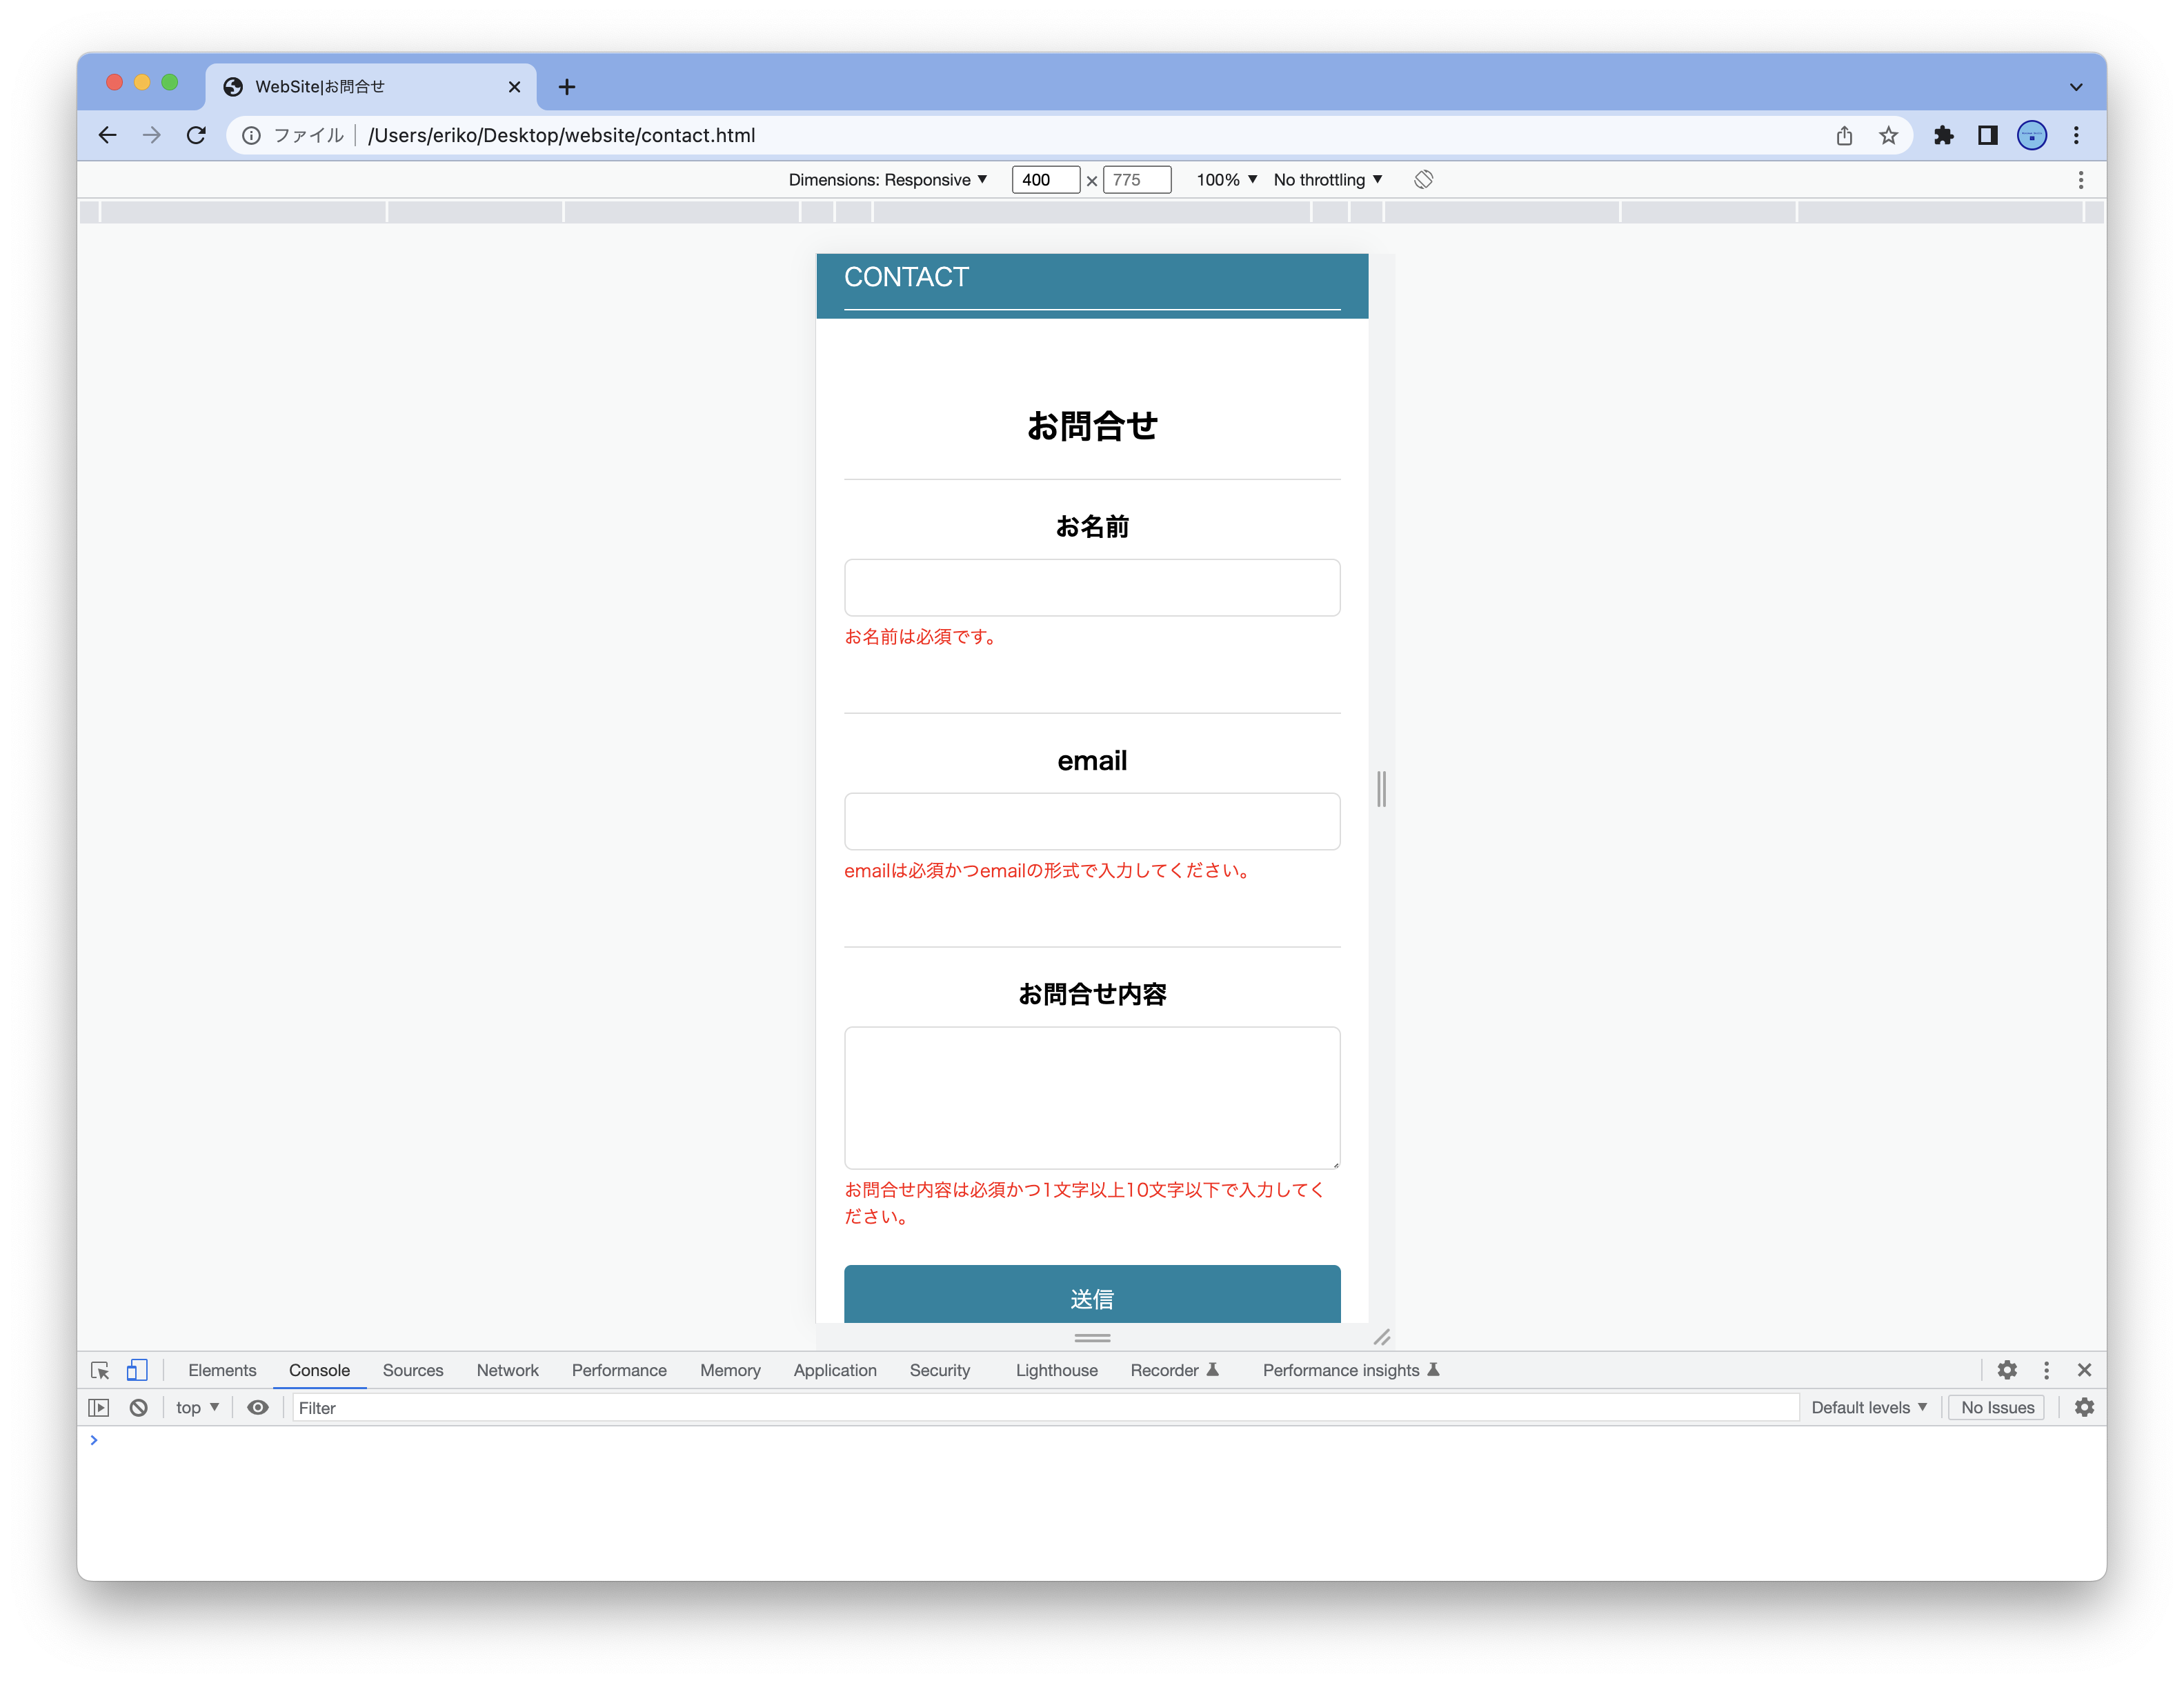Open console settings gear next to No Issues
The height and width of the screenshot is (1683, 2184).
2084,1408
